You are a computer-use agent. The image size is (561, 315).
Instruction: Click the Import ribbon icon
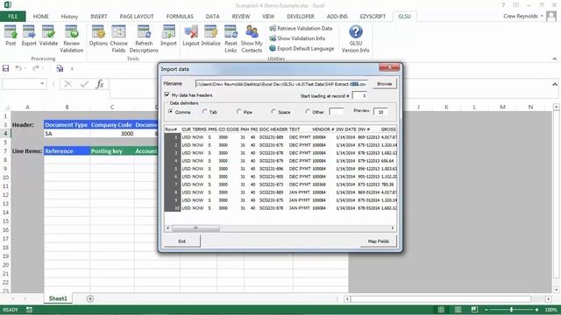(168, 35)
